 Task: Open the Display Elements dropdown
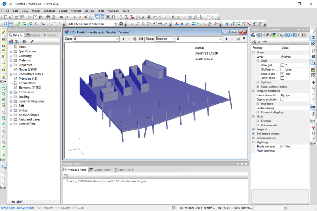(x=173, y=39)
